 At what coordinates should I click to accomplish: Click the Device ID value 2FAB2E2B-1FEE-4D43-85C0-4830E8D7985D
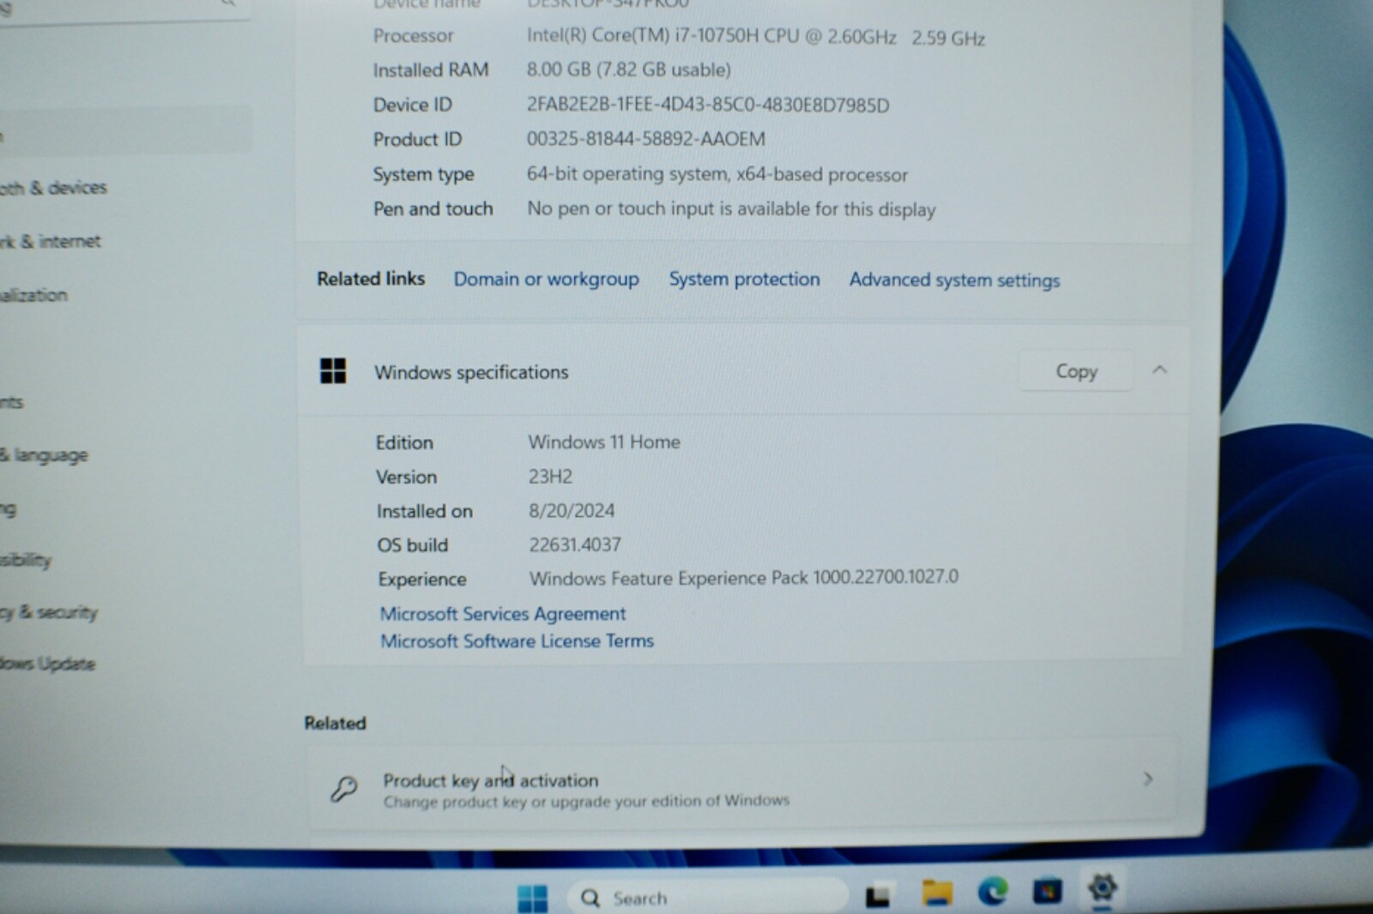[x=708, y=105]
